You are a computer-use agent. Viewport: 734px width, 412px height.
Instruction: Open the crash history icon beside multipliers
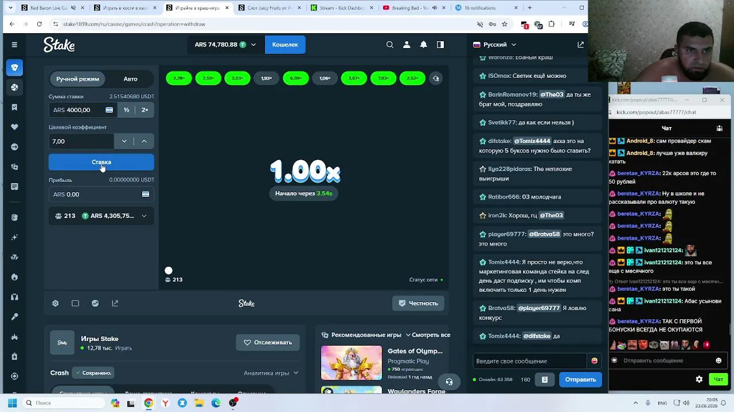pos(436,78)
